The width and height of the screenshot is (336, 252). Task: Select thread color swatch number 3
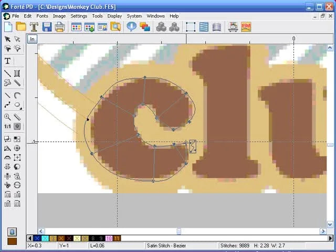click(53, 238)
